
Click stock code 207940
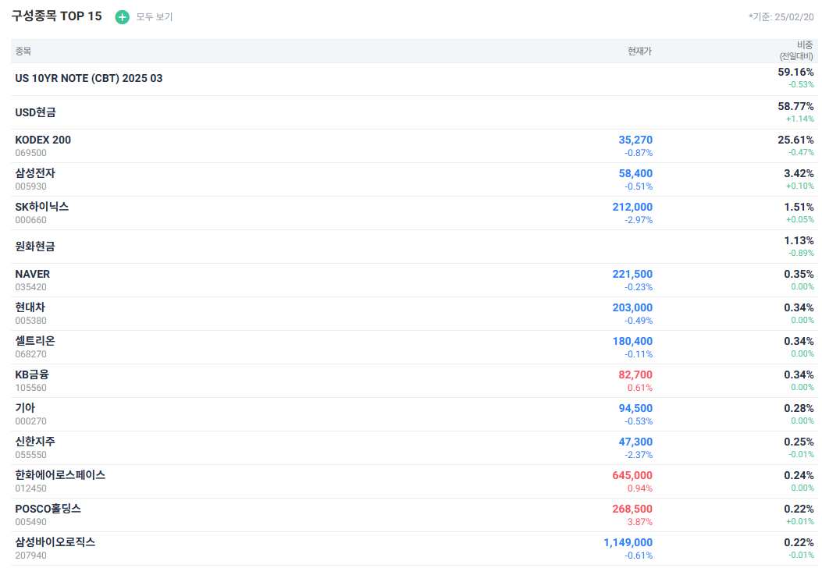[31, 556]
